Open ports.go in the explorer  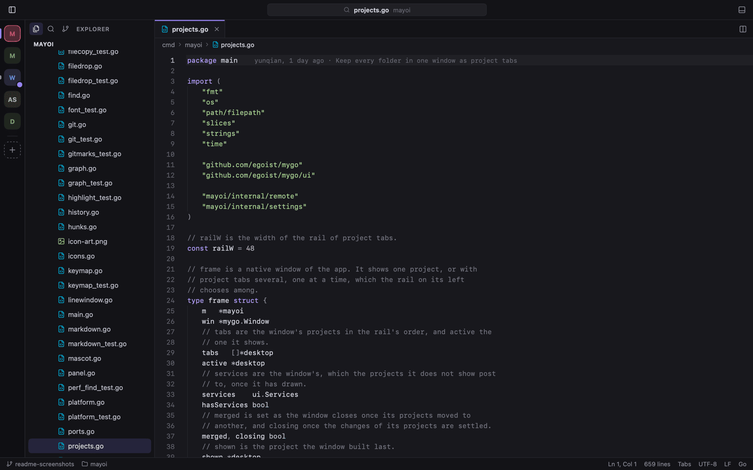(89, 431)
